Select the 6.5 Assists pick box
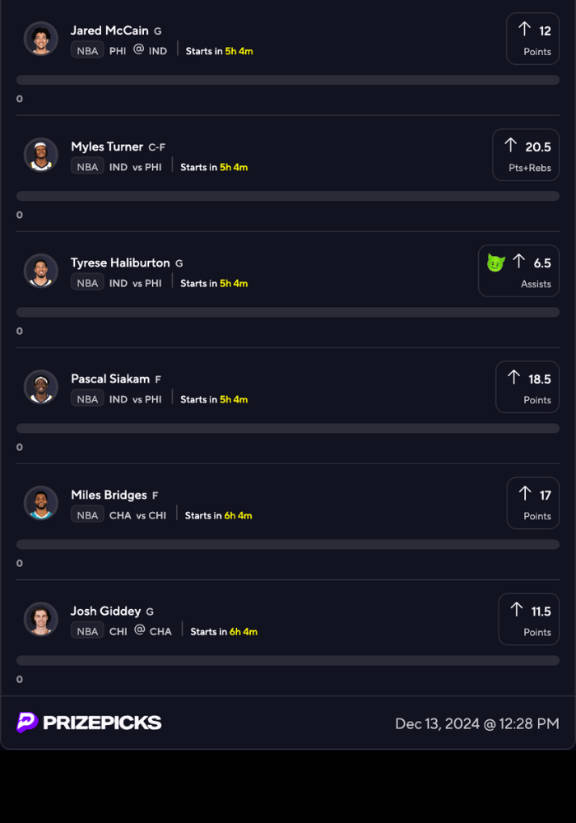576x823 pixels. click(518, 271)
